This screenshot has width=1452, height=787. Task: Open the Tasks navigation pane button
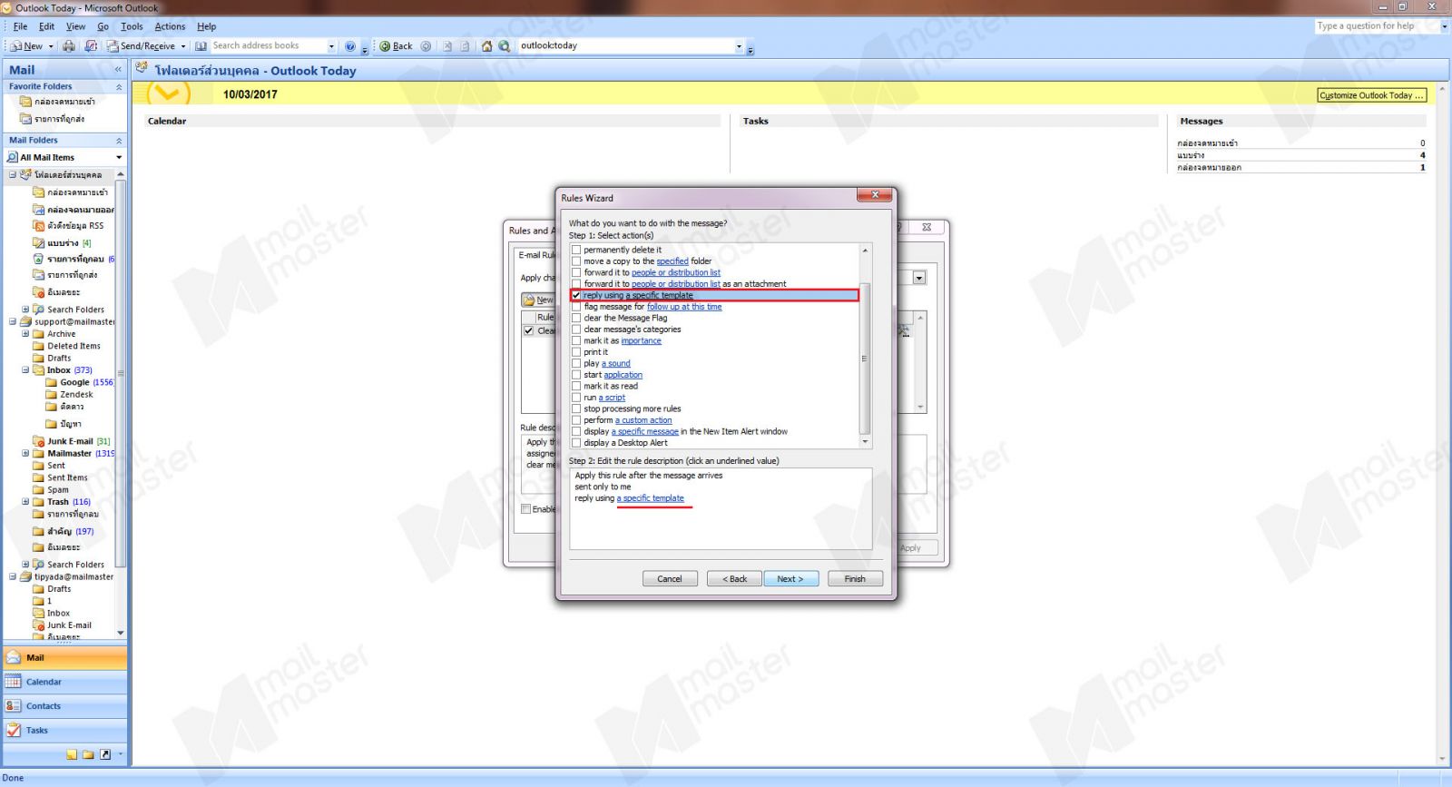(x=64, y=730)
